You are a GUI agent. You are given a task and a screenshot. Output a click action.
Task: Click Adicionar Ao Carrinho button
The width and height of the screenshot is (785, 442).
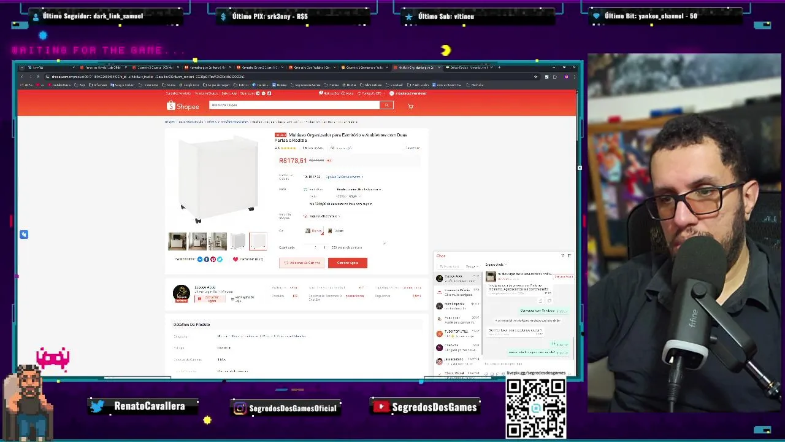302,263
